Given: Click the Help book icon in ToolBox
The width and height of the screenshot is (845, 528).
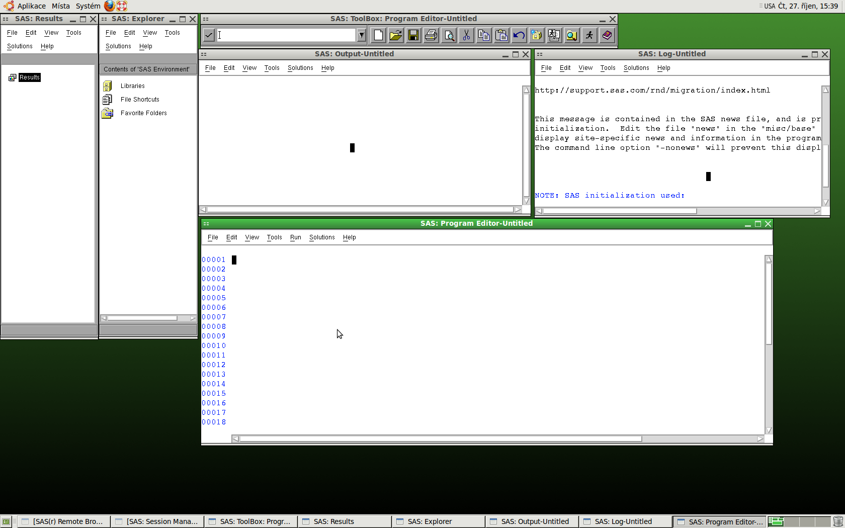Looking at the screenshot, I should pyautogui.click(x=607, y=35).
